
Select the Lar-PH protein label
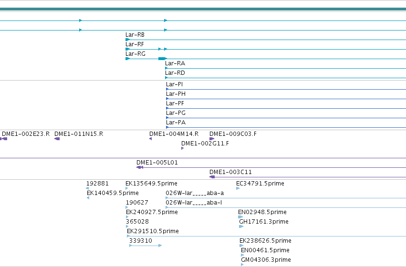coord(176,94)
